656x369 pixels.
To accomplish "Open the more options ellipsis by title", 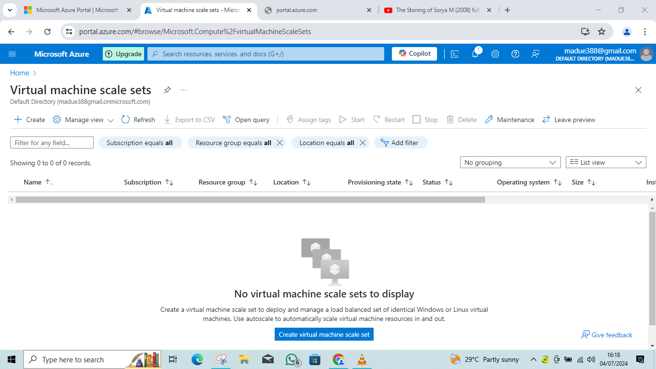I will click(183, 90).
